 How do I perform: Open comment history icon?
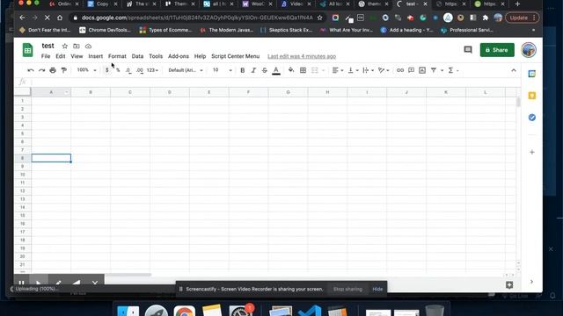click(467, 50)
